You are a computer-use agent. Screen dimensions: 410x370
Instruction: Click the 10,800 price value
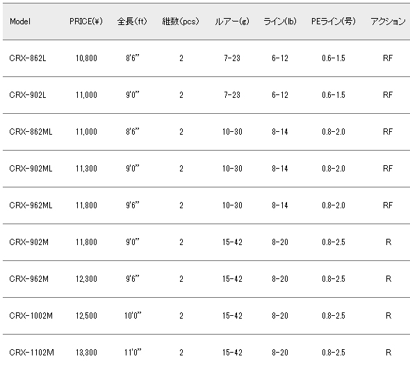[86, 58]
